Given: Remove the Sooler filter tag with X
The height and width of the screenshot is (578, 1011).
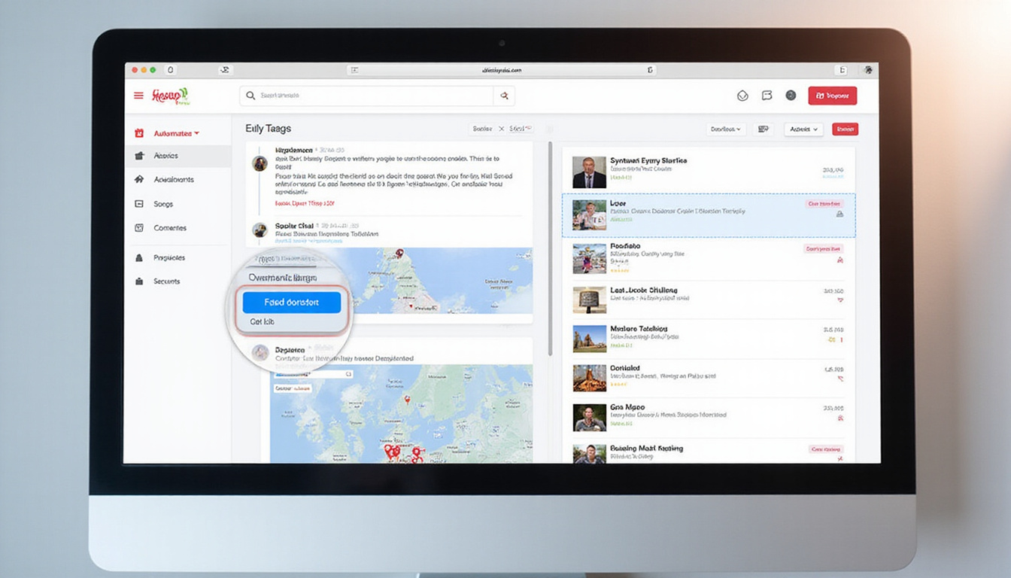Looking at the screenshot, I should [501, 129].
